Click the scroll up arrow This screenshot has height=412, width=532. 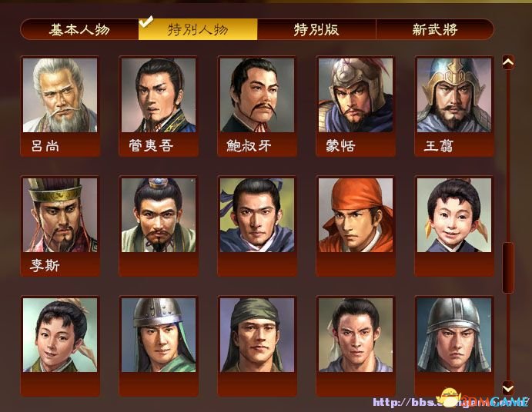(x=508, y=62)
